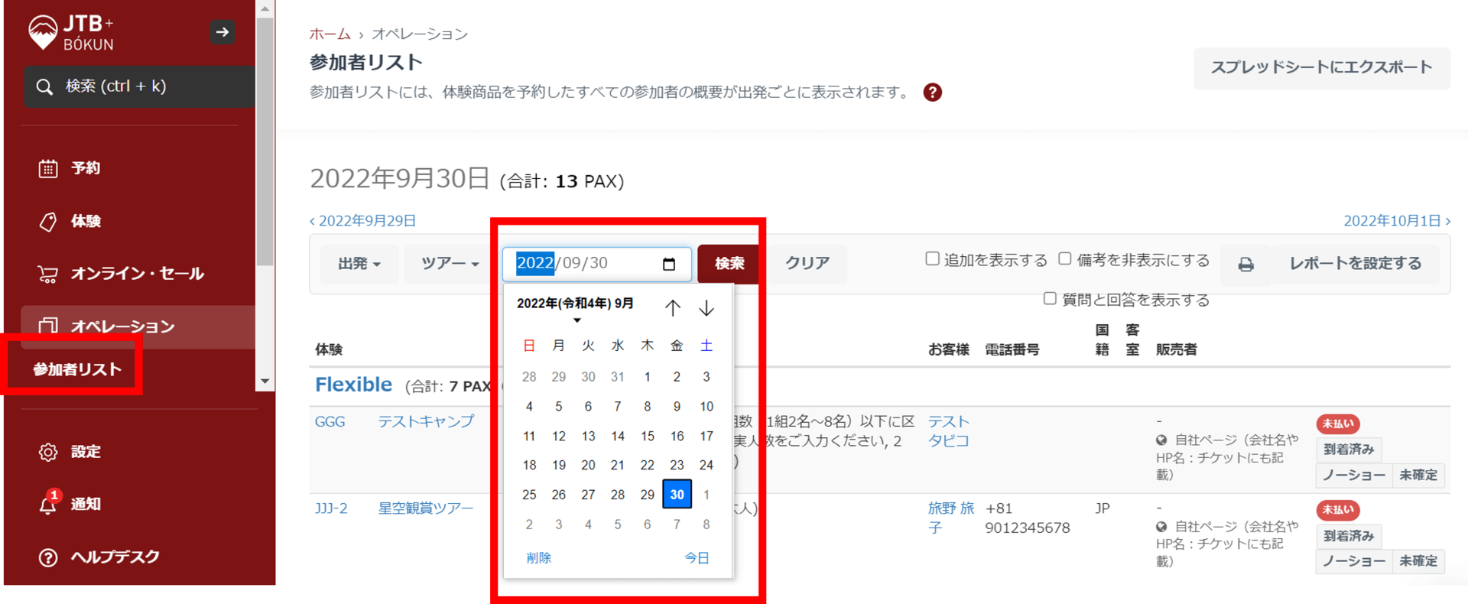Go to next month with down arrow
This screenshot has height=604, width=1468.
[706, 308]
